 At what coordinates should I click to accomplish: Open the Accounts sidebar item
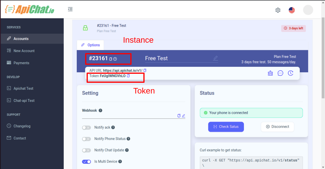(x=32, y=39)
